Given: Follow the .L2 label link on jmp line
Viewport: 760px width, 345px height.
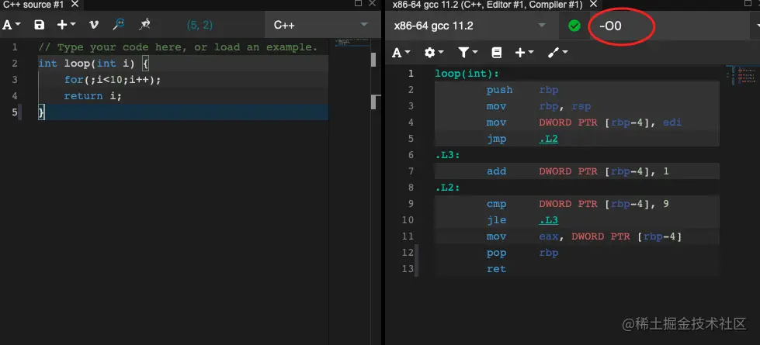Looking at the screenshot, I should (549, 139).
